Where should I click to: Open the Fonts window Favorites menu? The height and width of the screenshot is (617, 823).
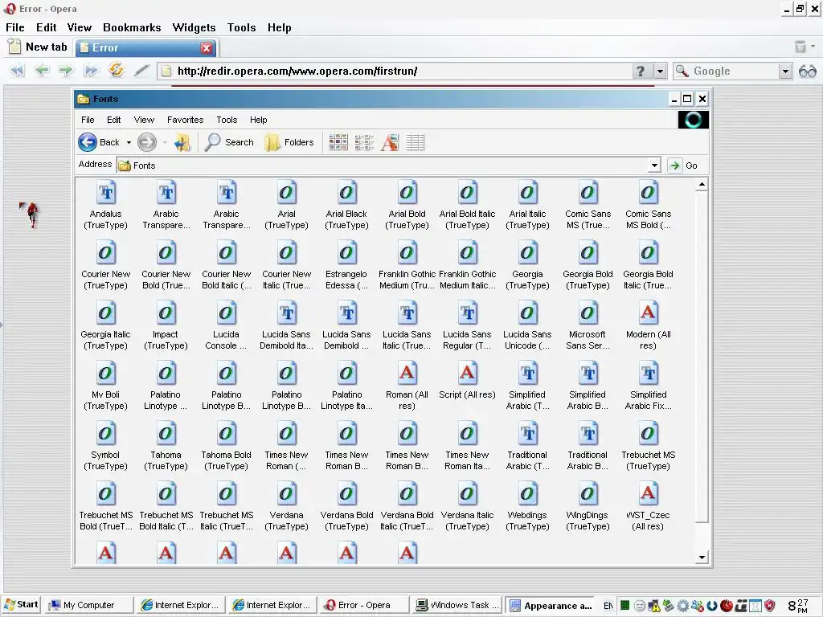pyautogui.click(x=186, y=120)
